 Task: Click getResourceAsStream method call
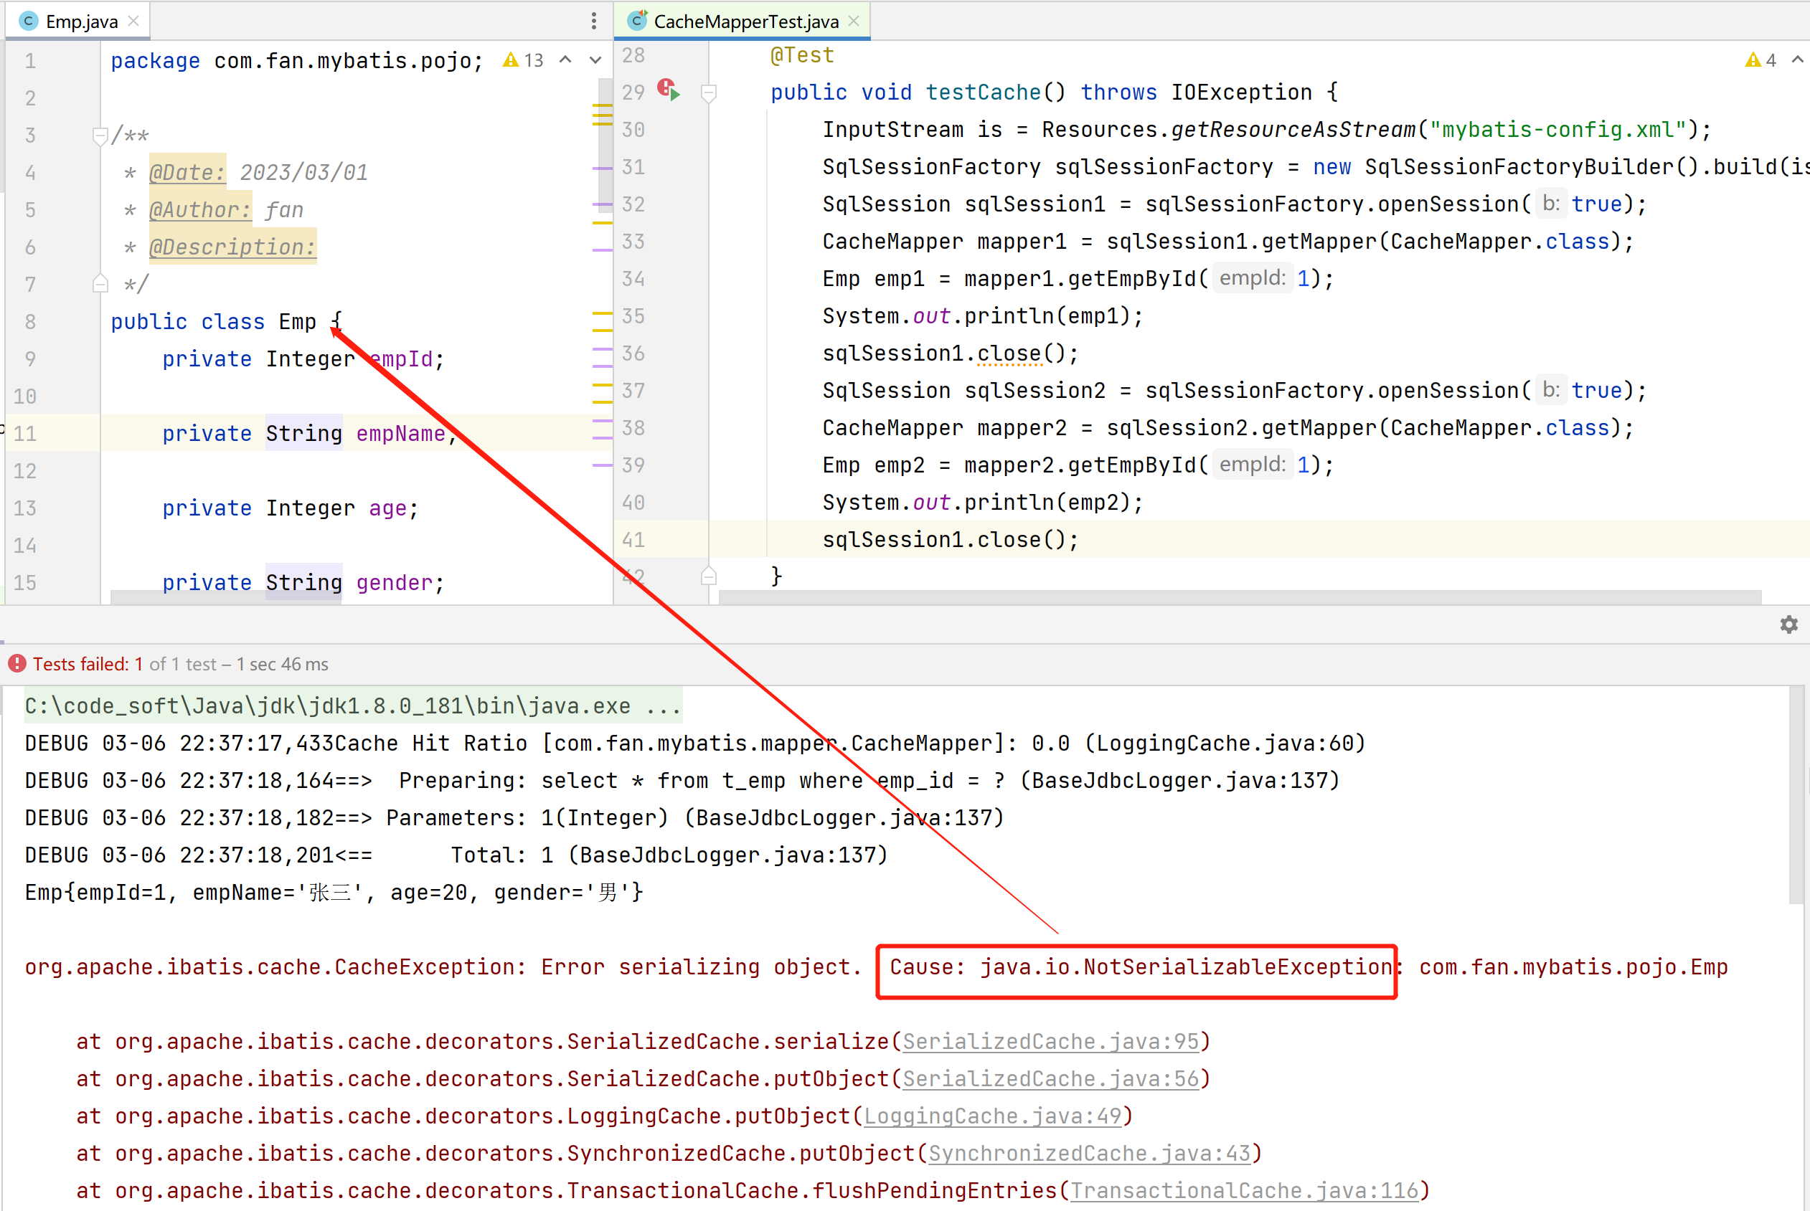pyautogui.click(x=1293, y=129)
